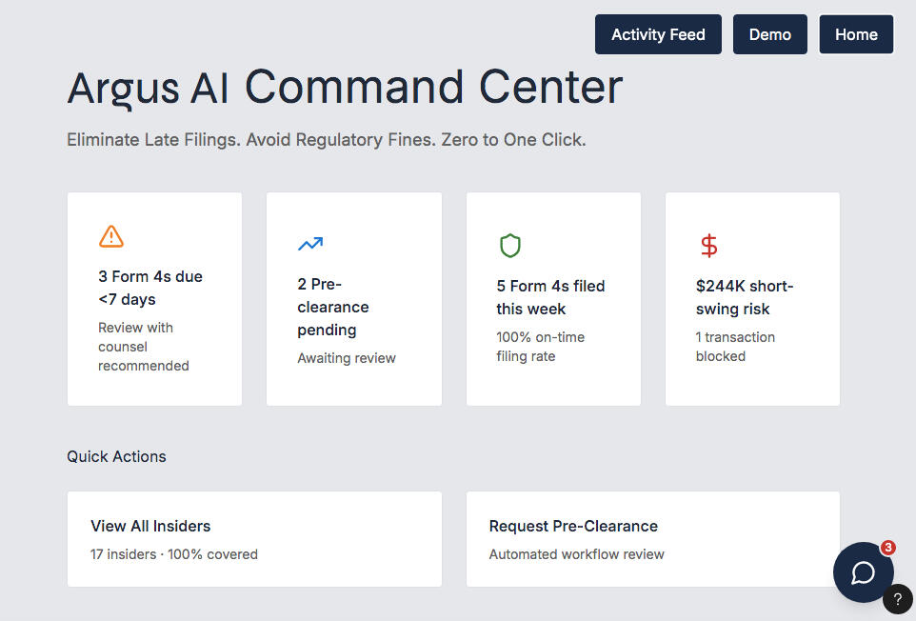
Task: Open the '3 Form 4s due <7 days' card
Action: pyautogui.click(x=154, y=299)
